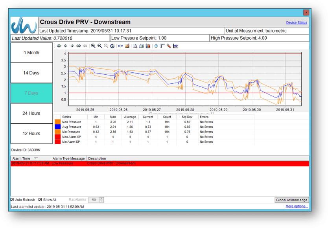Image resolution: width=328 pixels, height=228 pixels.
Task: Select the Min Pressure series row label
Action: (x=71, y=132)
